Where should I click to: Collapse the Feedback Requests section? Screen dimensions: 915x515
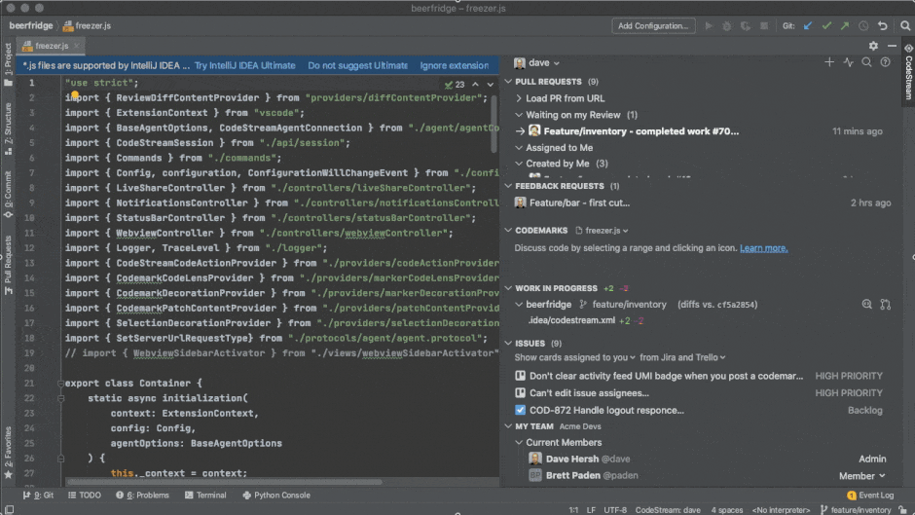508,186
